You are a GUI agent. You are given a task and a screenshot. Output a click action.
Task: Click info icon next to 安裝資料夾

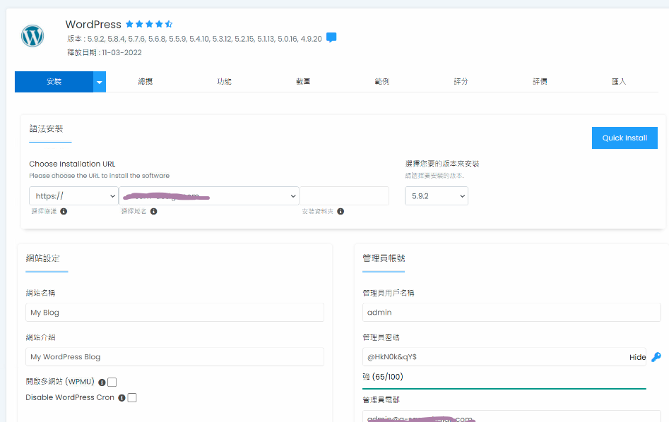(x=341, y=211)
